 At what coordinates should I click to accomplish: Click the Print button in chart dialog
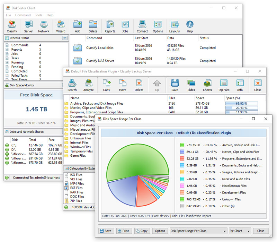(x=124, y=231)
